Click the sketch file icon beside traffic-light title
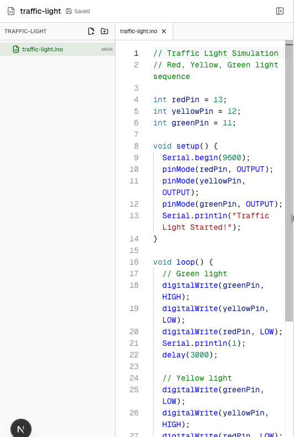The height and width of the screenshot is (437, 294). (11, 11)
